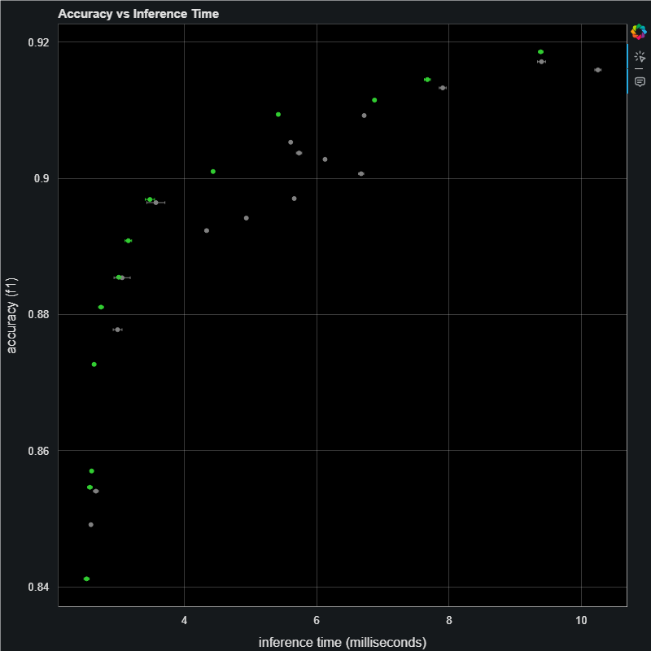Click the gray point near 4.9 ms

[x=247, y=218]
